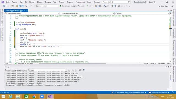Open the Файл menu
Screen dimensions: 176x99
click(x=7, y=2)
